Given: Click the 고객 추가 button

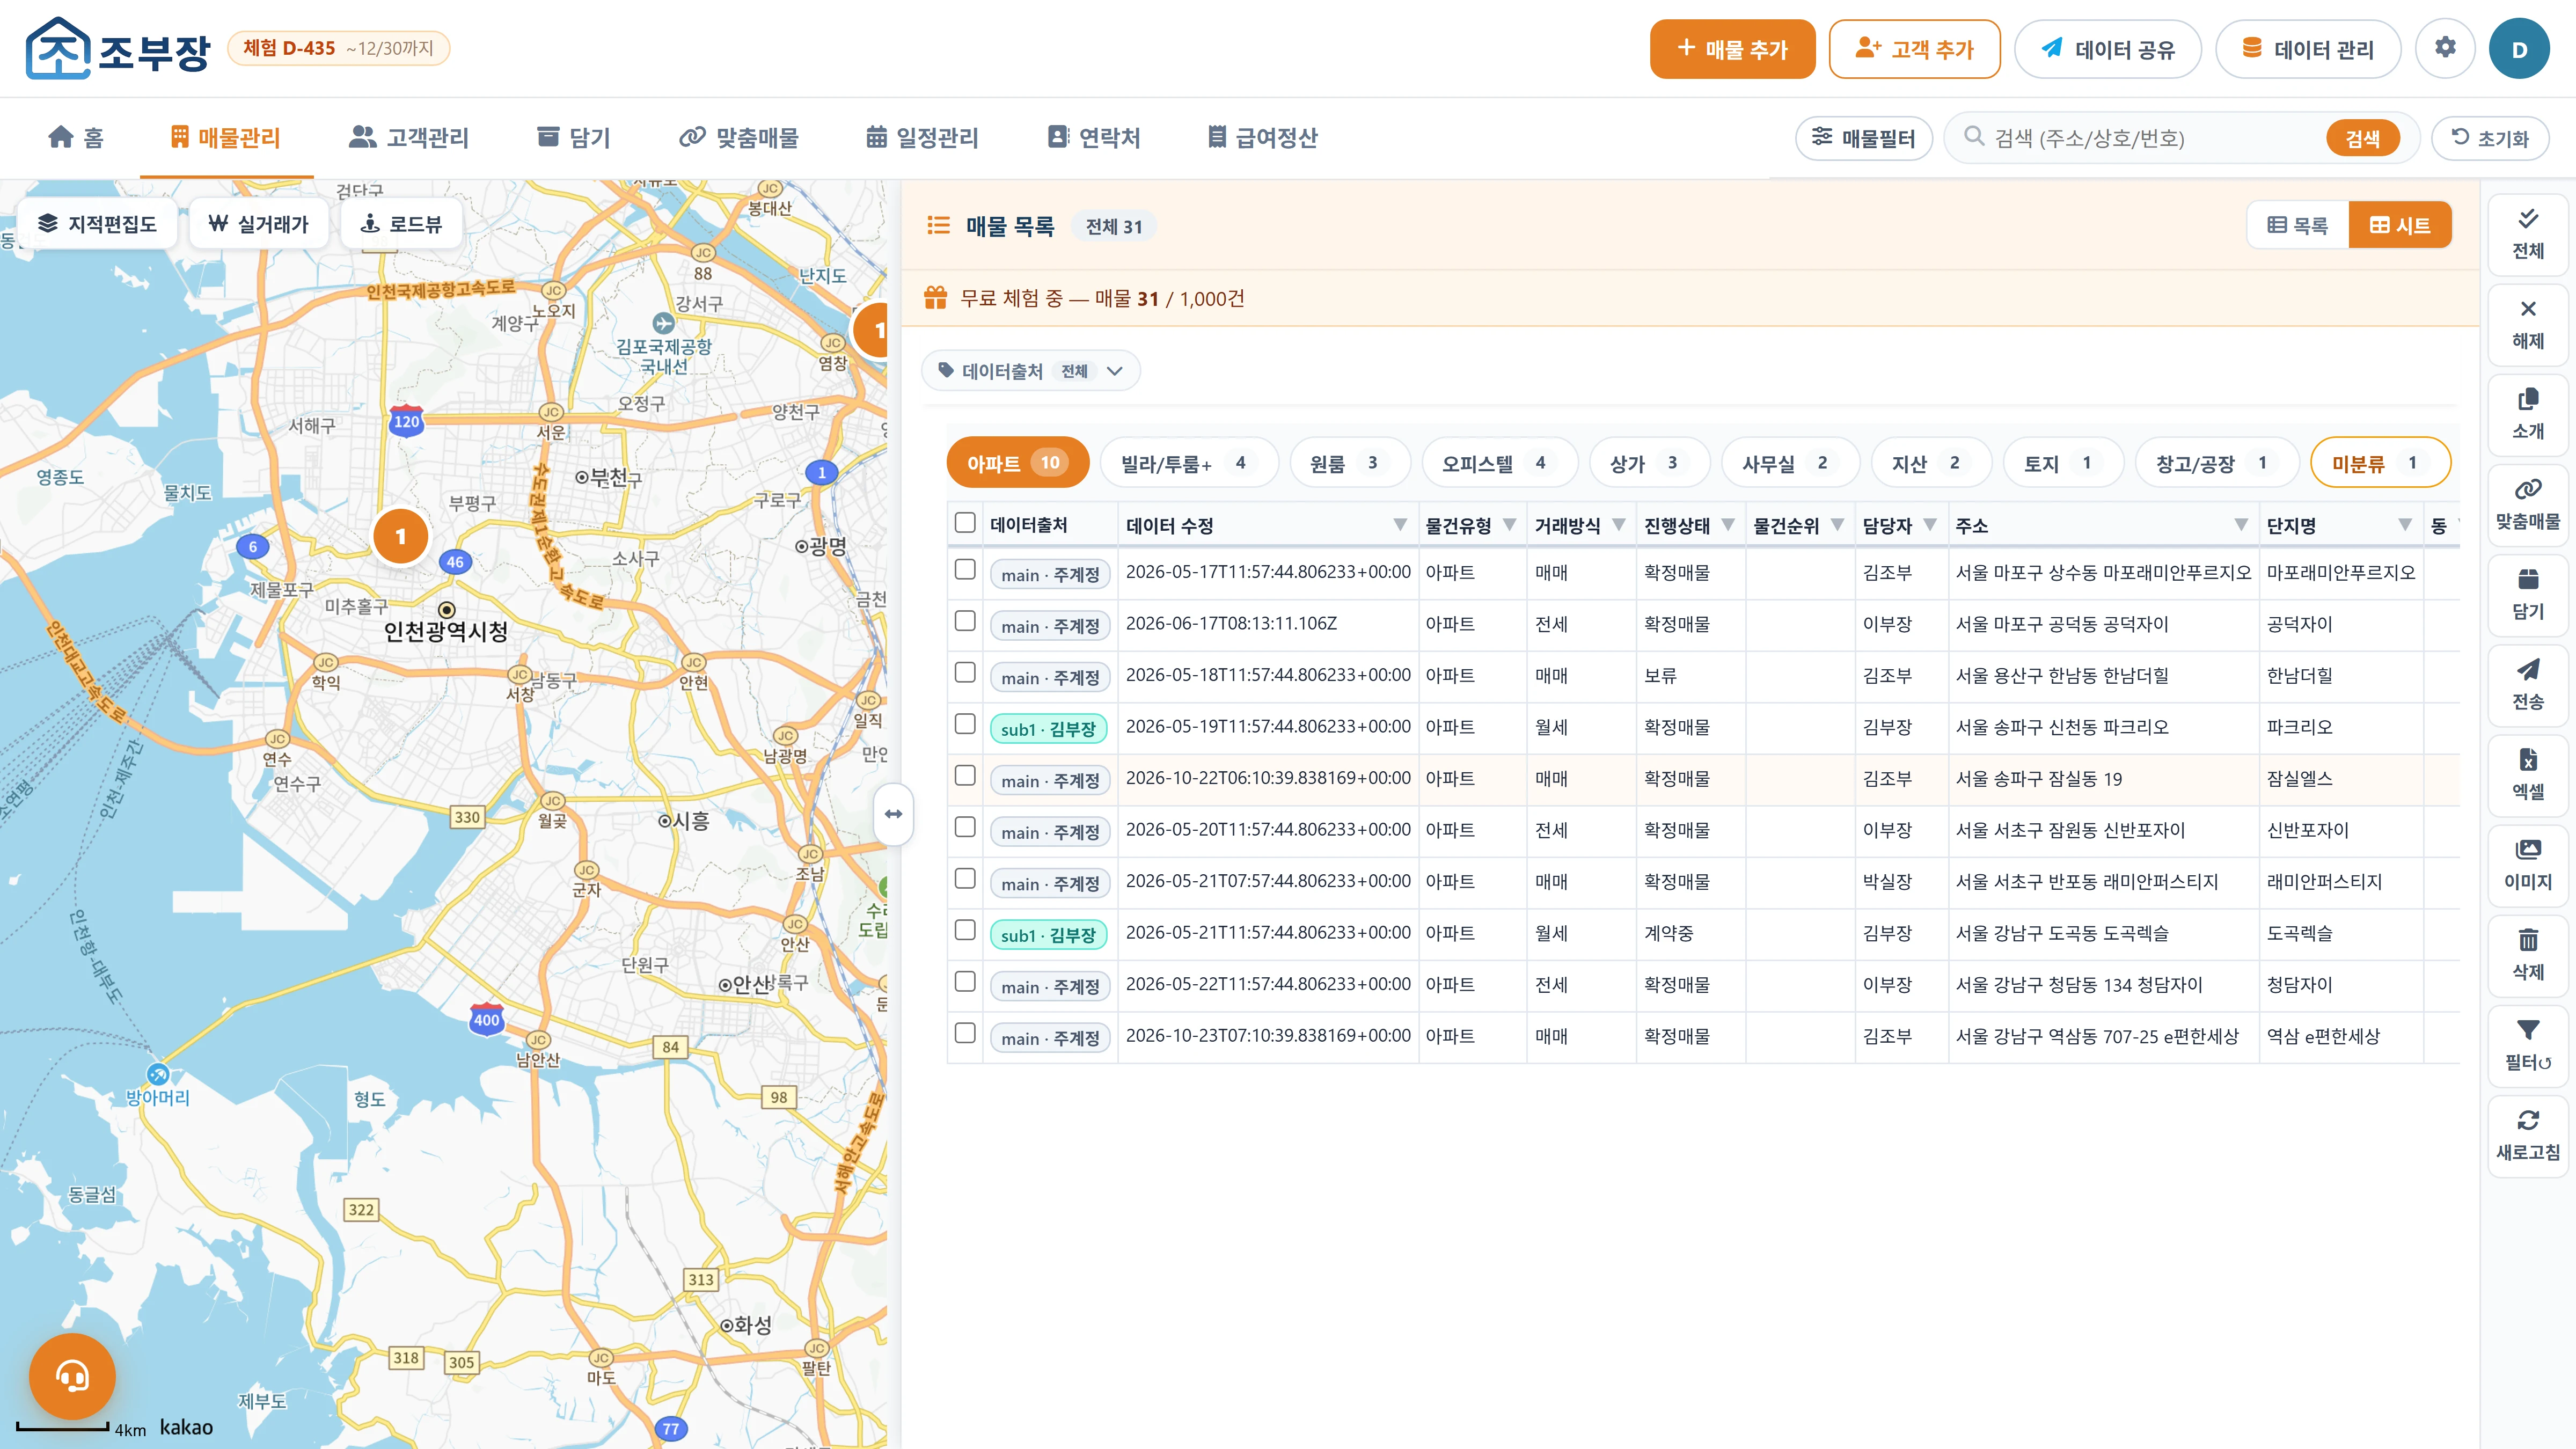Looking at the screenshot, I should click(x=1914, y=49).
